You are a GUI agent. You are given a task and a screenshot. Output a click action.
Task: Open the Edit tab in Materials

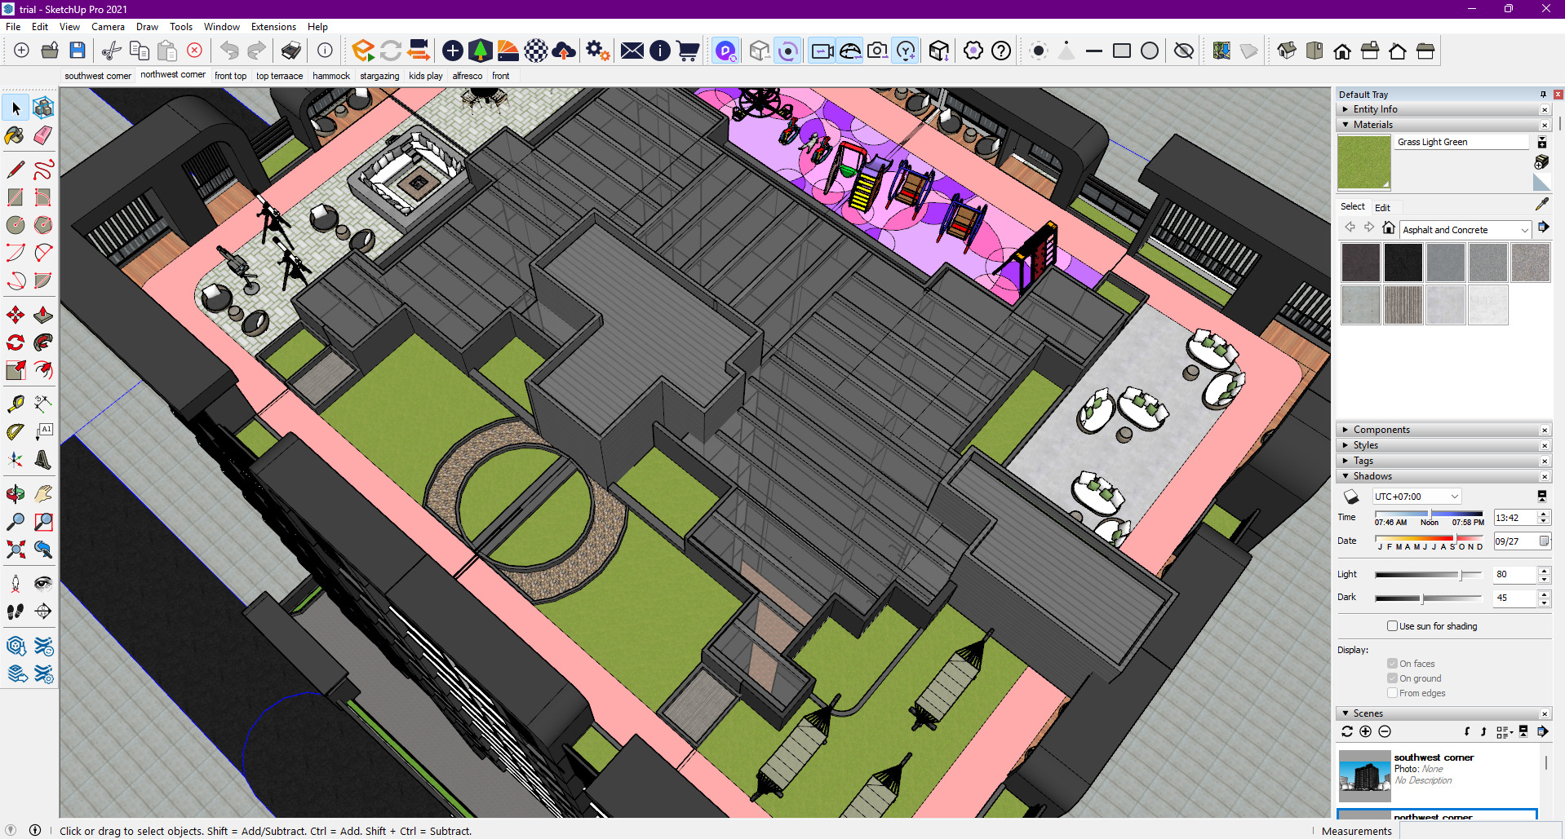1382,207
